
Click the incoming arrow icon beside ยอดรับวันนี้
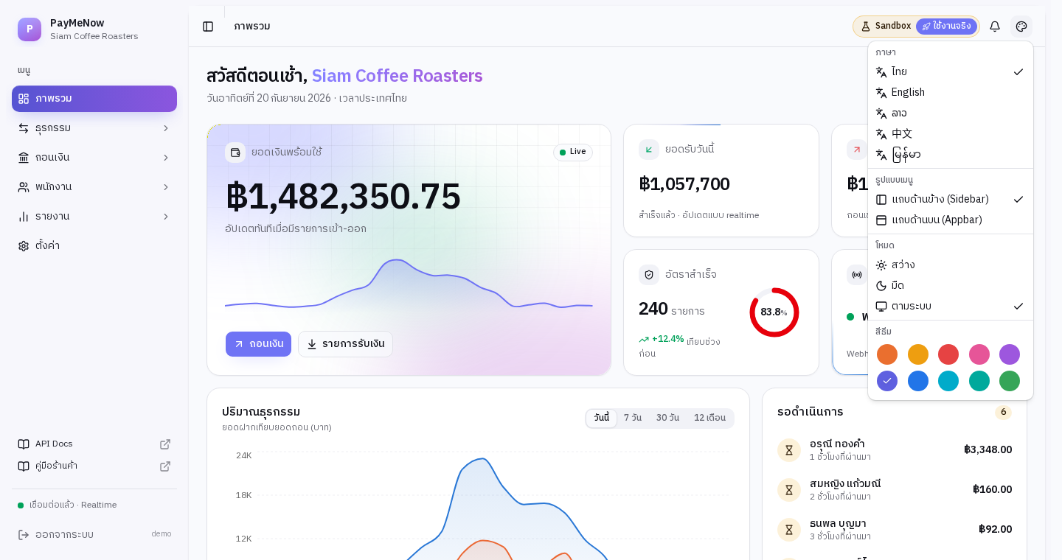pos(649,150)
